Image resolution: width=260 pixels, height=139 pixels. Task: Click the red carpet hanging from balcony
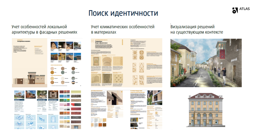tap(222, 54)
